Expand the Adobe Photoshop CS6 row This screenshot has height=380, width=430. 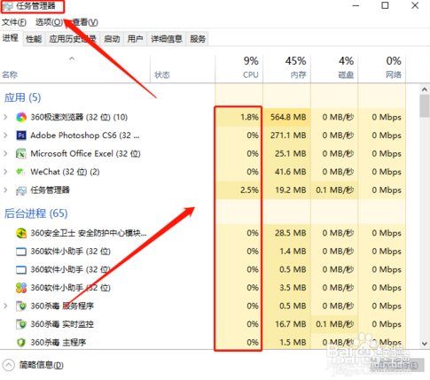(x=5, y=136)
